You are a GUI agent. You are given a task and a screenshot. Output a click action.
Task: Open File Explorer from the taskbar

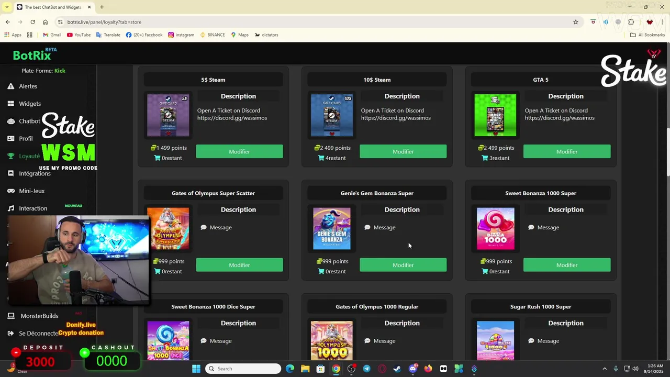[305, 369]
